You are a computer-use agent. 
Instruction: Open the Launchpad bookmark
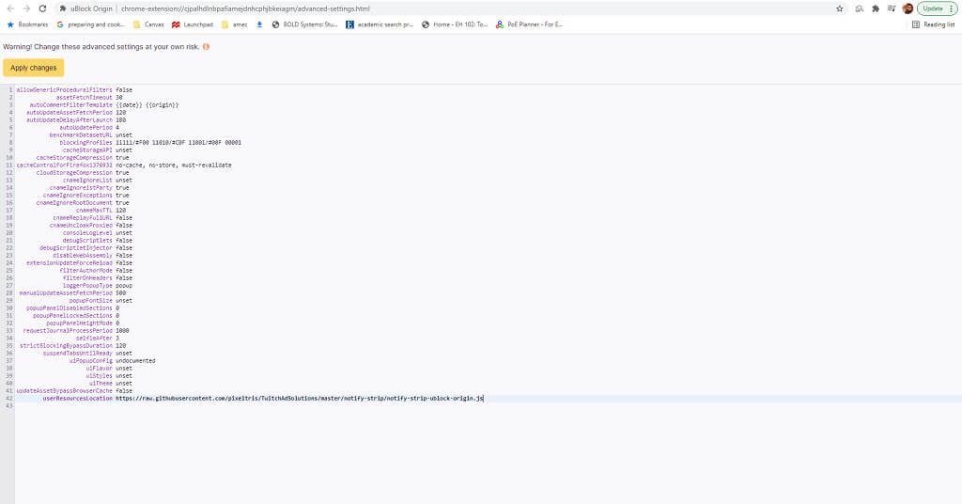point(193,24)
